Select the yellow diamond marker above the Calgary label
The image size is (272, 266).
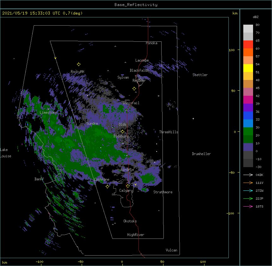click(x=128, y=186)
